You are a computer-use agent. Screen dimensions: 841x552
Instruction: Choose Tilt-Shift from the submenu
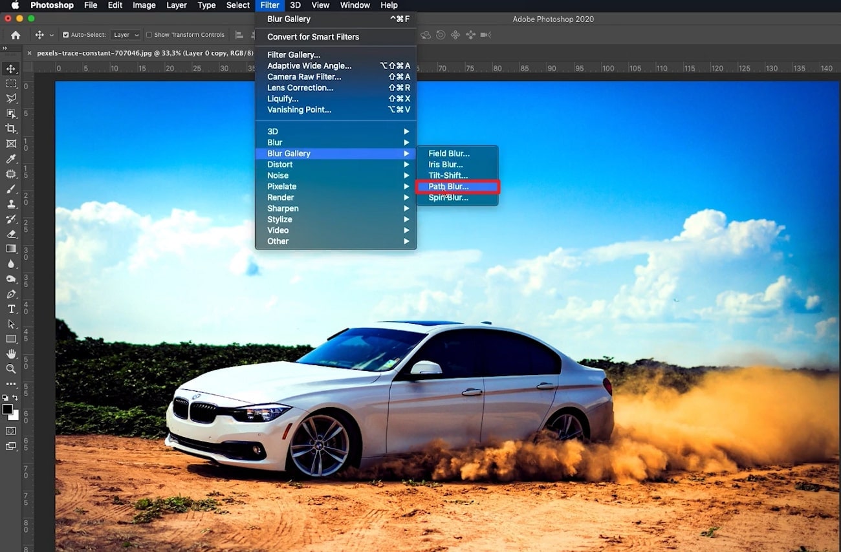pos(457,175)
